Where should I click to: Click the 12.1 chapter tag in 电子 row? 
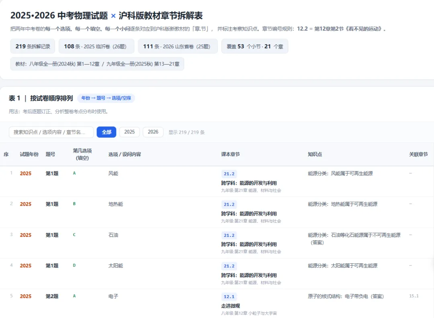pos(229,297)
